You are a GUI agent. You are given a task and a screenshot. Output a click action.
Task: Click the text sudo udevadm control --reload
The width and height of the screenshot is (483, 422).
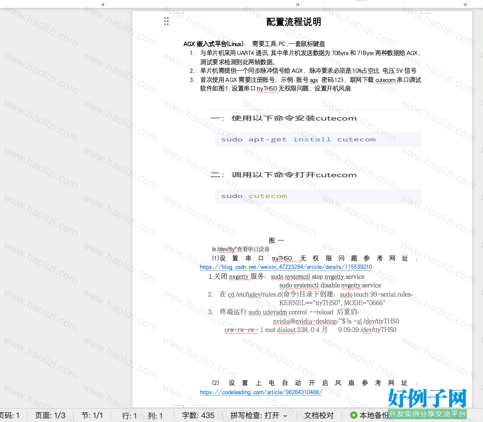coord(291,312)
